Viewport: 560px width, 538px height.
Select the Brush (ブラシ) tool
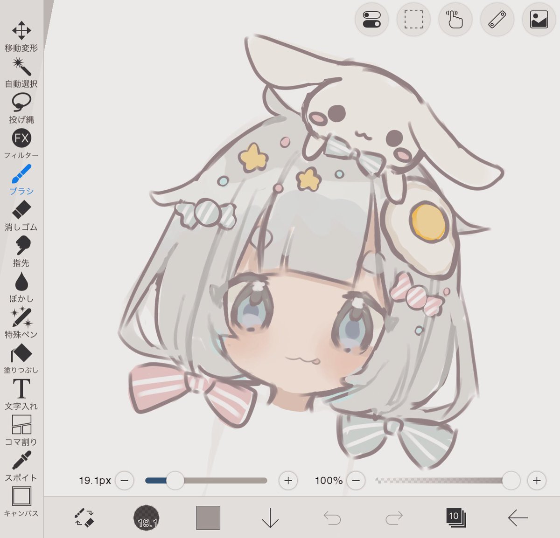21,179
